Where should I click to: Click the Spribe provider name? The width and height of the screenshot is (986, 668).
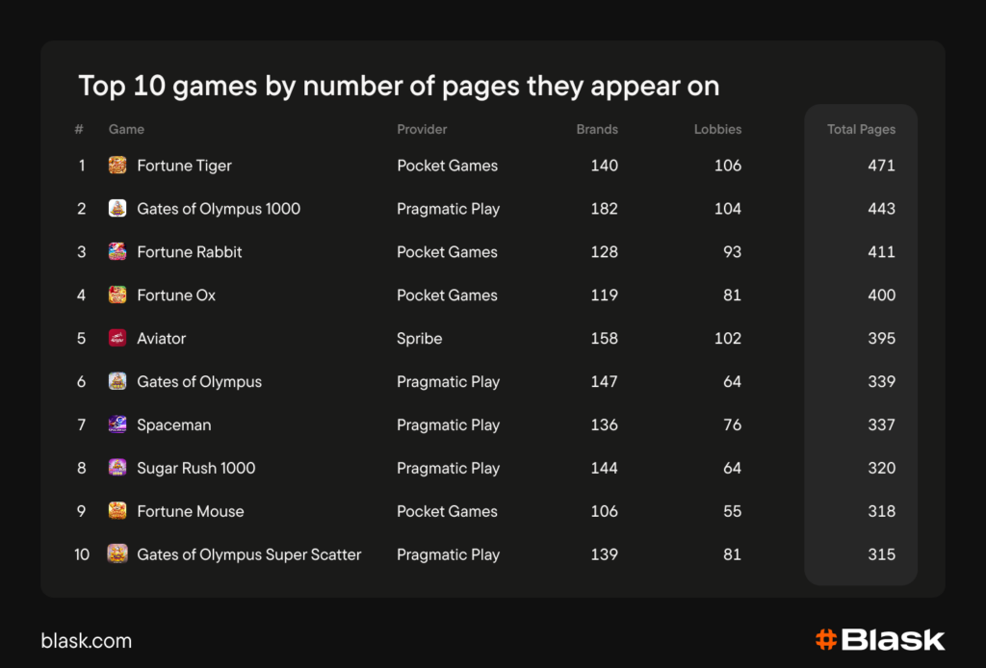point(420,339)
